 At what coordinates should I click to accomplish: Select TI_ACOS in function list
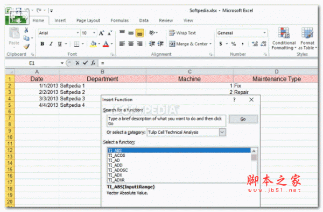tap(179, 156)
